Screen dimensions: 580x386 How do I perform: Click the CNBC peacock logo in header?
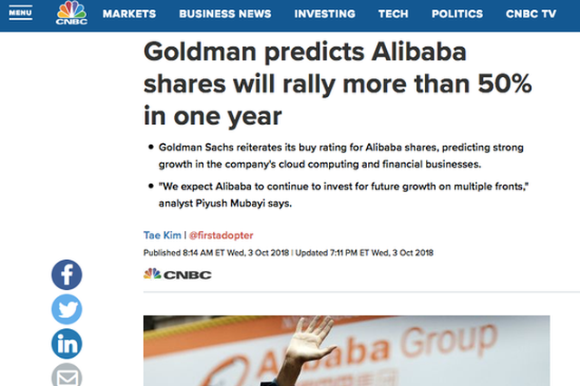click(x=72, y=13)
